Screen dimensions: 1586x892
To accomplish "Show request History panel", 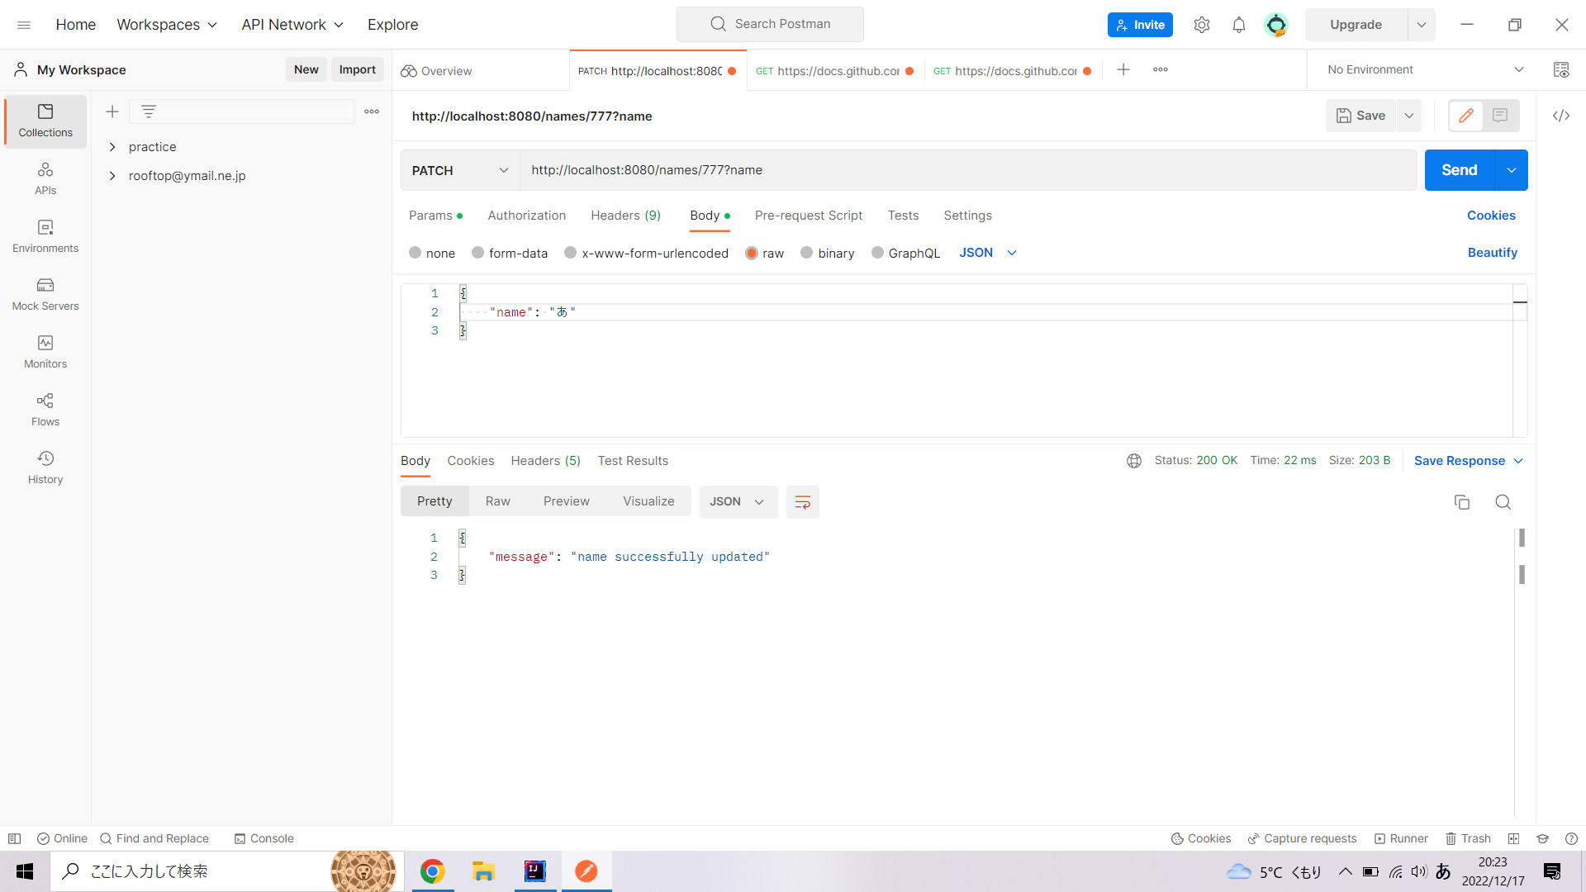I will 45,468.
